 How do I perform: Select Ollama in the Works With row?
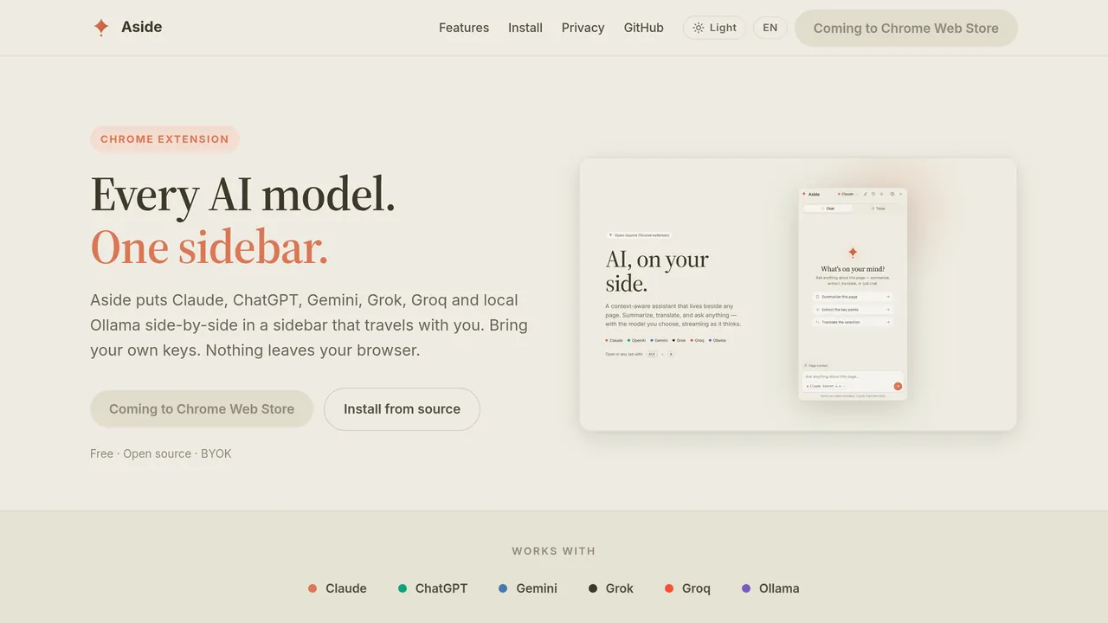tap(770, 588)
